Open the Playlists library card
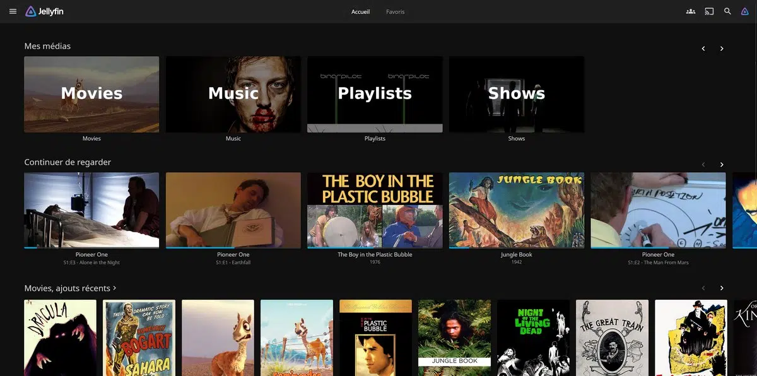This screenshot has height=376, width=757. click(x=375, y=95)
